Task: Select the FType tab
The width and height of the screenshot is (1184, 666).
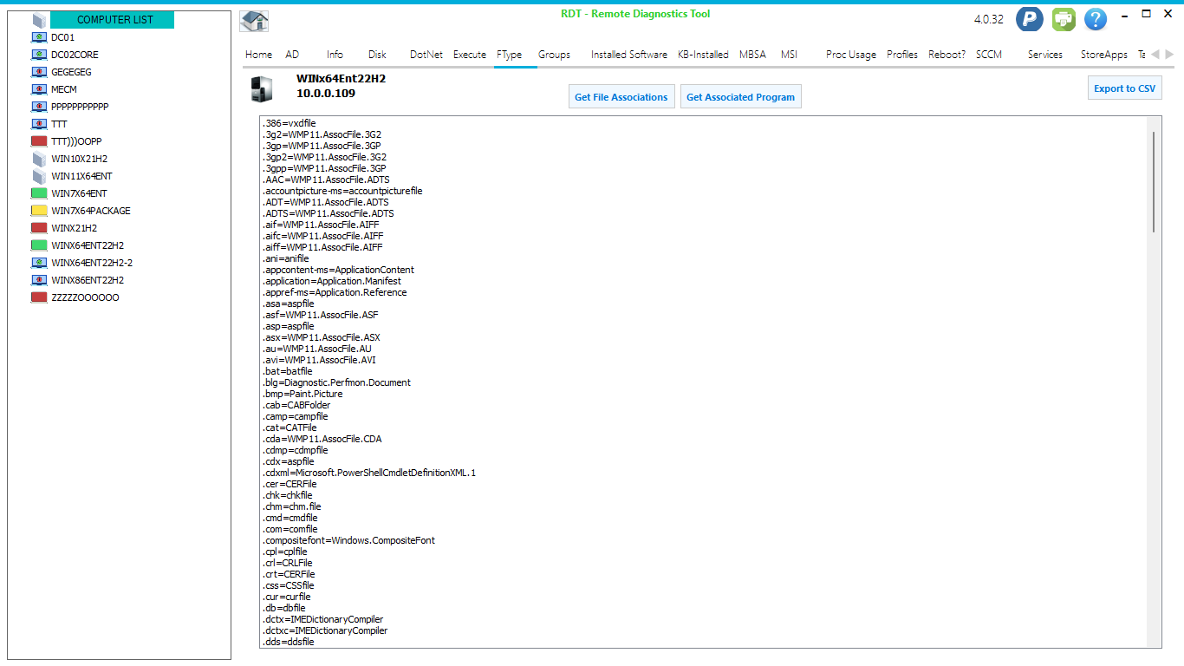Action: 510,55
